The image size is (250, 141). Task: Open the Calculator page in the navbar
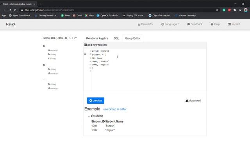pos(145,24)
